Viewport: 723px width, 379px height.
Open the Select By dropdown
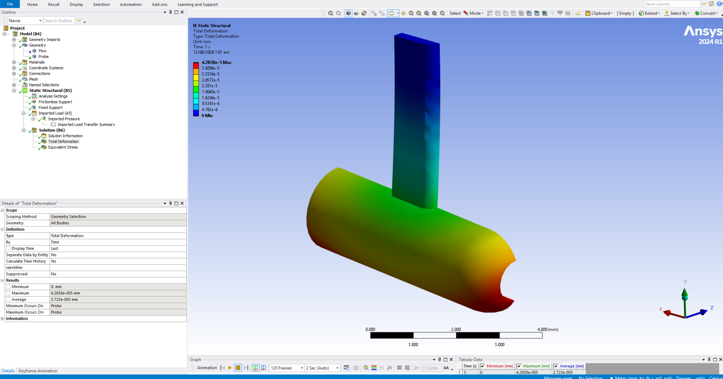click(677, 13)
